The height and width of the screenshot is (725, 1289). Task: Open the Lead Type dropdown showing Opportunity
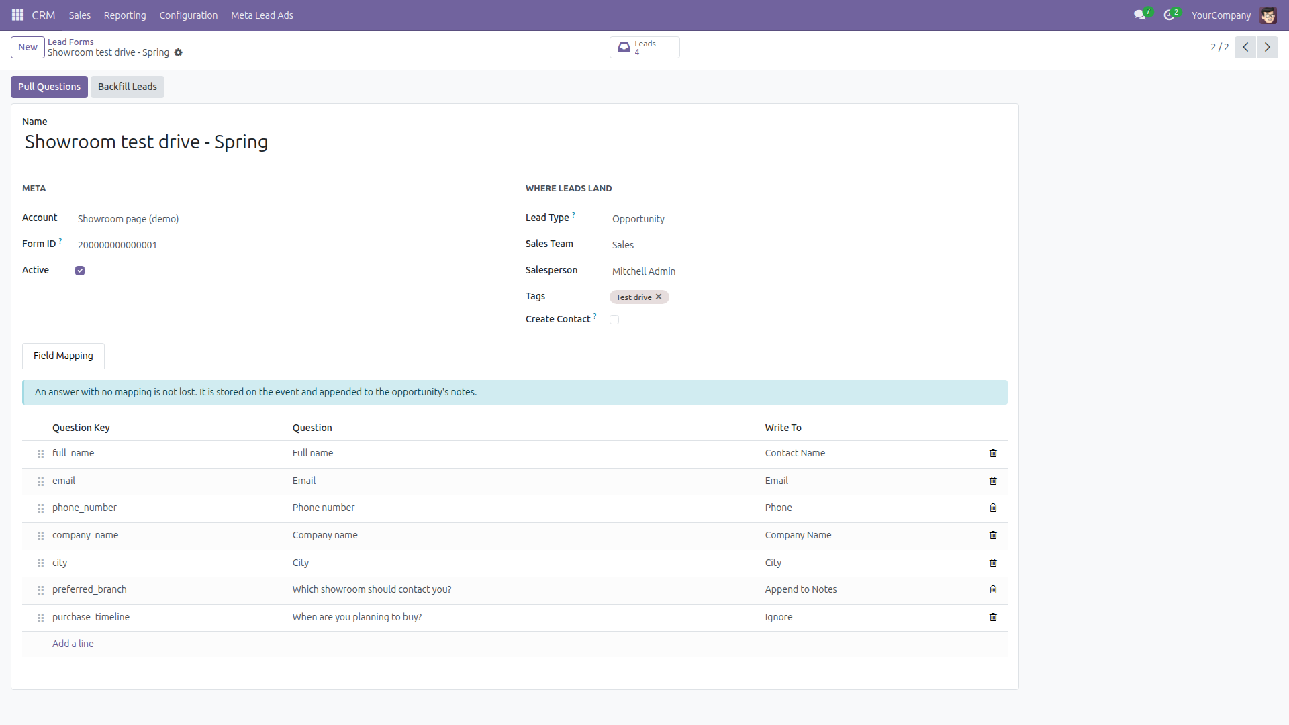[x=809, y=219]
